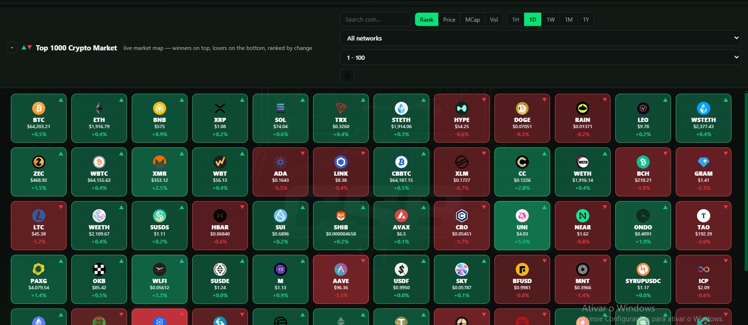This screenshot has height=325, width=748.
Task: Click the WEETH coin icon
Action: pyautogui.click(x=99, y=216)
